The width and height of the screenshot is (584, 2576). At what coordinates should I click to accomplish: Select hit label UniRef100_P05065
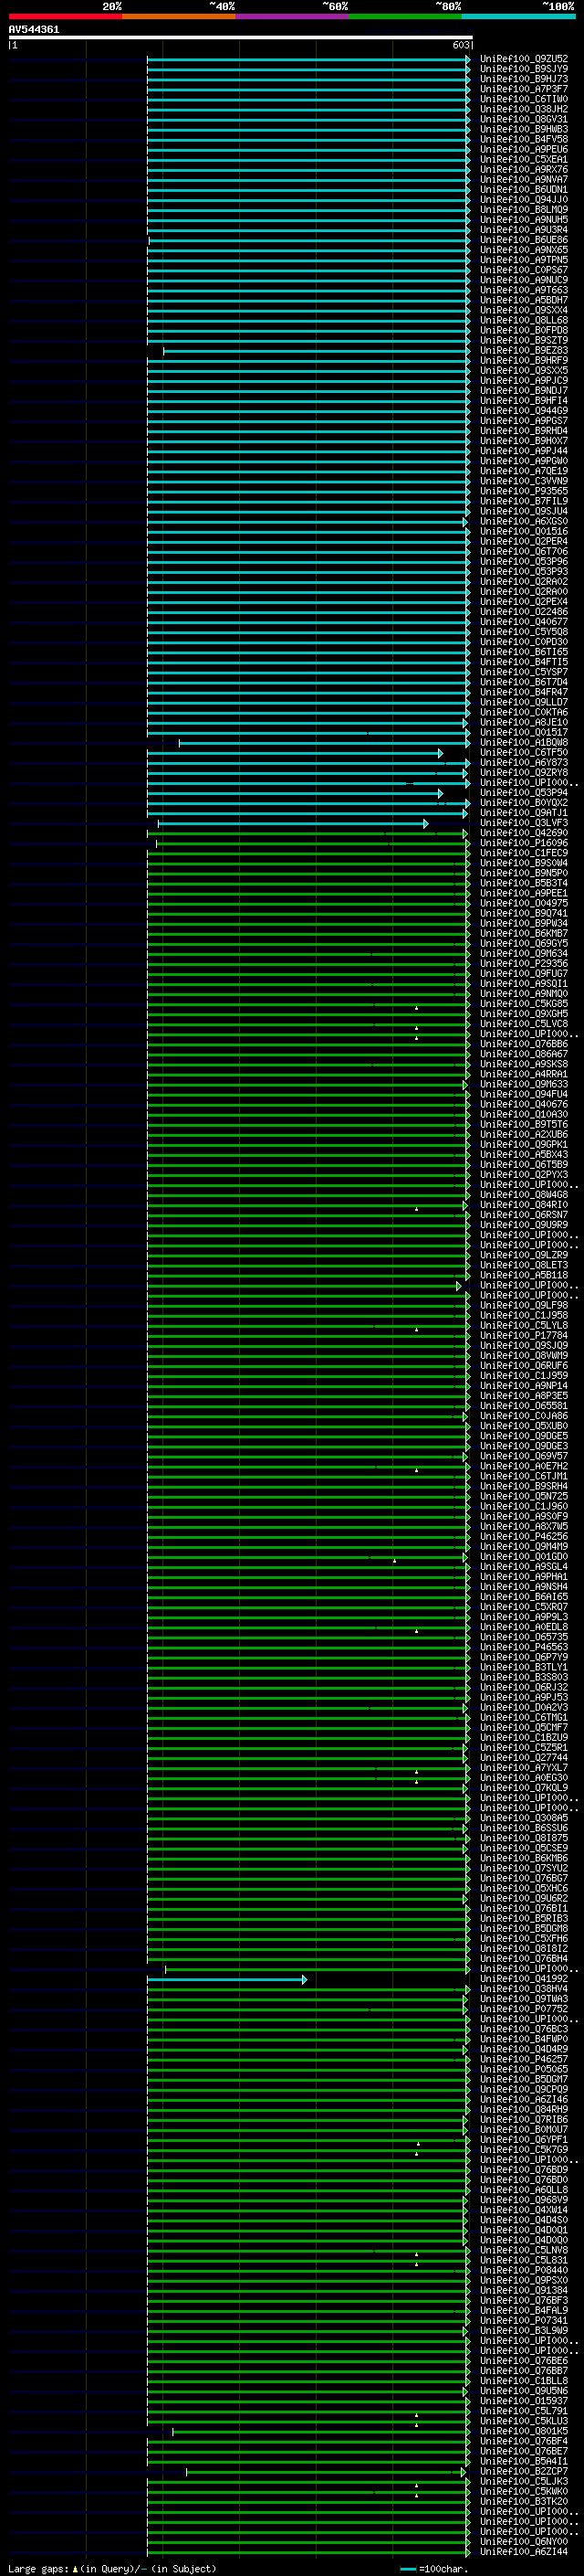524,2069
